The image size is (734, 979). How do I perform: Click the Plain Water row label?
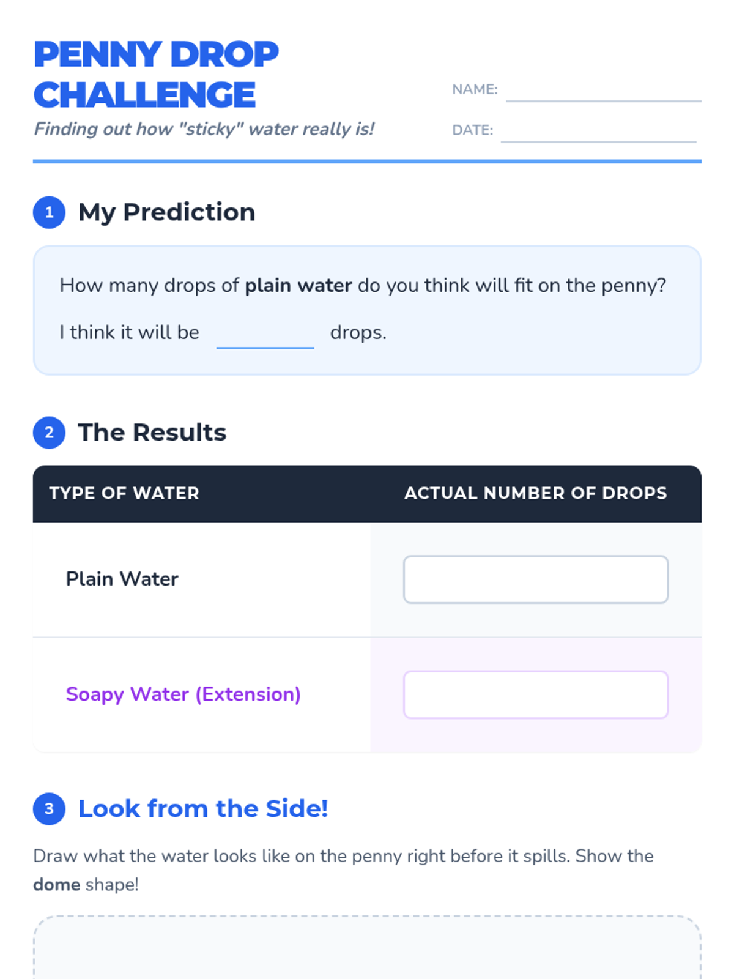[x=122, y=579]
